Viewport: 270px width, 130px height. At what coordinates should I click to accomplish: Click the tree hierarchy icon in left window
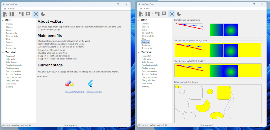21,14
